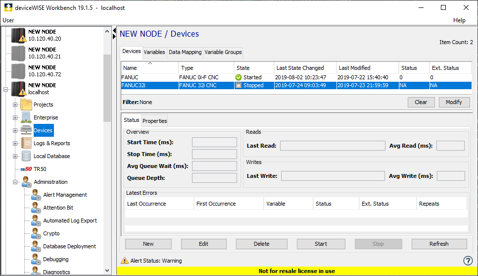Image resolution: width=478 pixels, height=276 pixels.
Task: Click the Enterprise building icon
Action: click(x=26, y=117)
